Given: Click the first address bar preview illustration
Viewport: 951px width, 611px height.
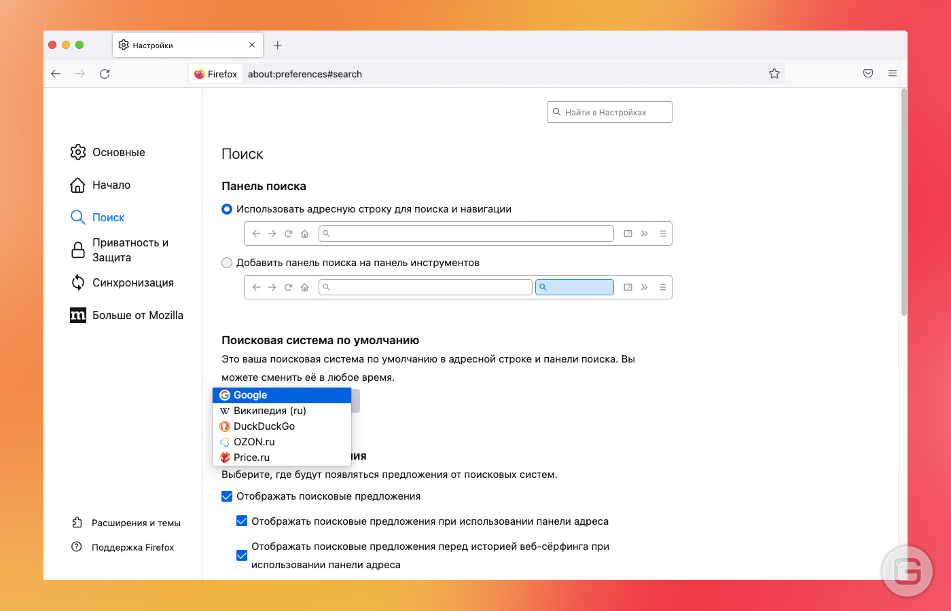Looking at the screenshot, I should (458, 234).
